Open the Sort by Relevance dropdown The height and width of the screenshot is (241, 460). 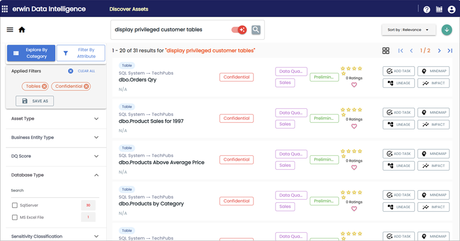408,30
